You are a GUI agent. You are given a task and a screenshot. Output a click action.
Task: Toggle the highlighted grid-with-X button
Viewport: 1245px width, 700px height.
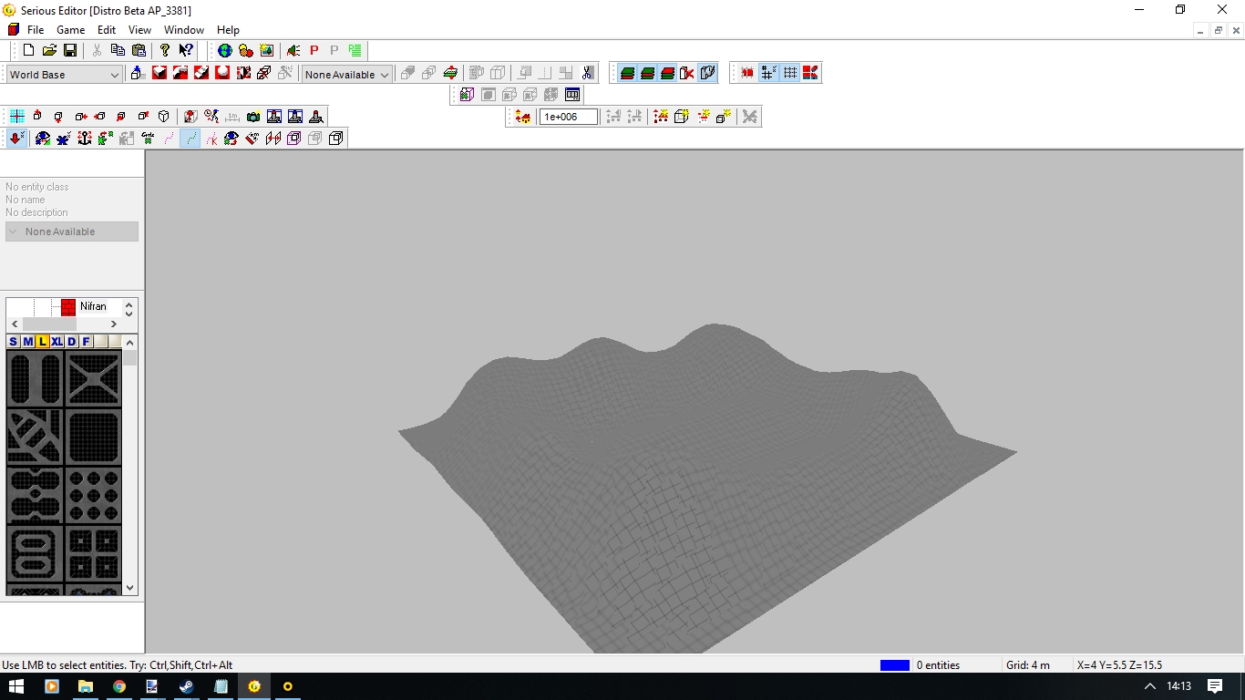768,73
